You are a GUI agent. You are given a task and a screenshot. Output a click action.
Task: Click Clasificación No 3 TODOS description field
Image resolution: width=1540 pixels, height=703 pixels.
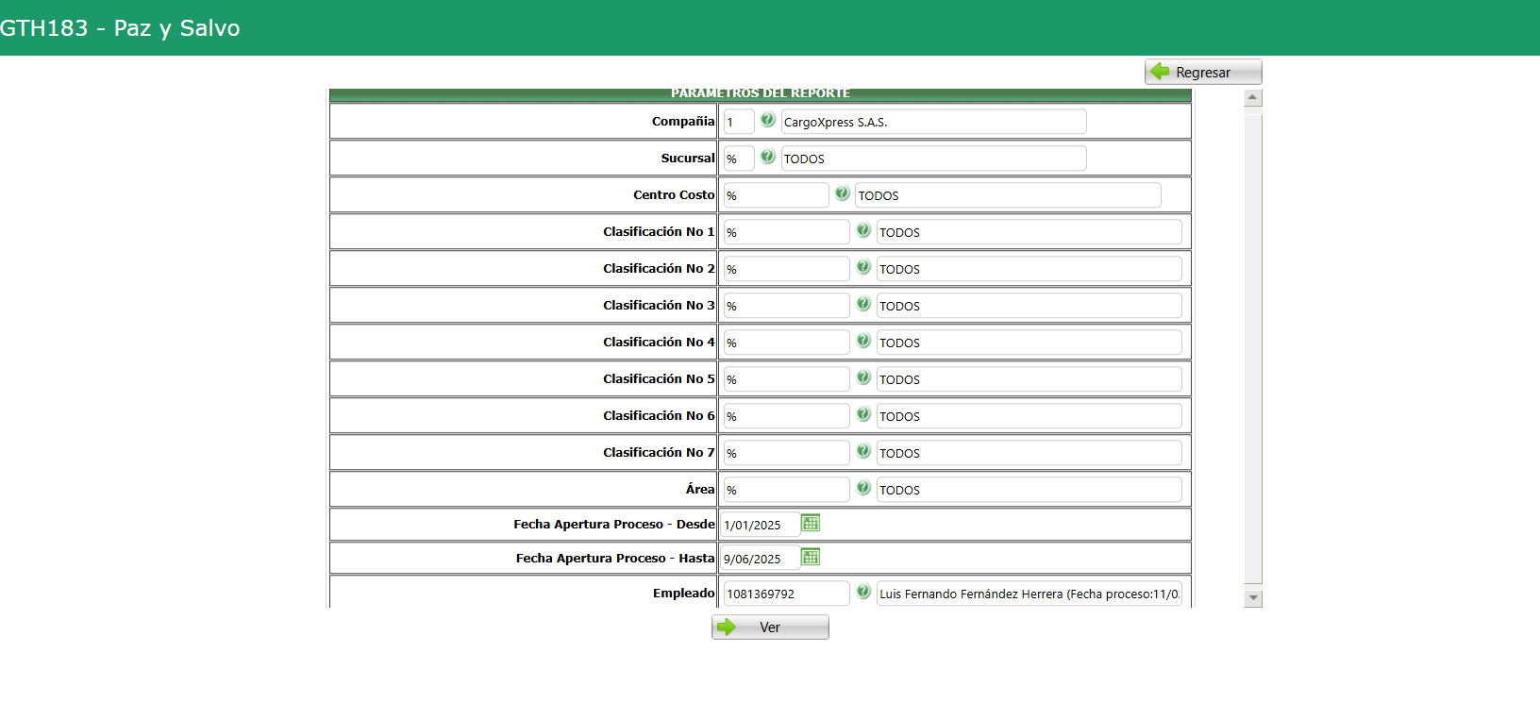pyautogui.click(x=1029, y=306)
